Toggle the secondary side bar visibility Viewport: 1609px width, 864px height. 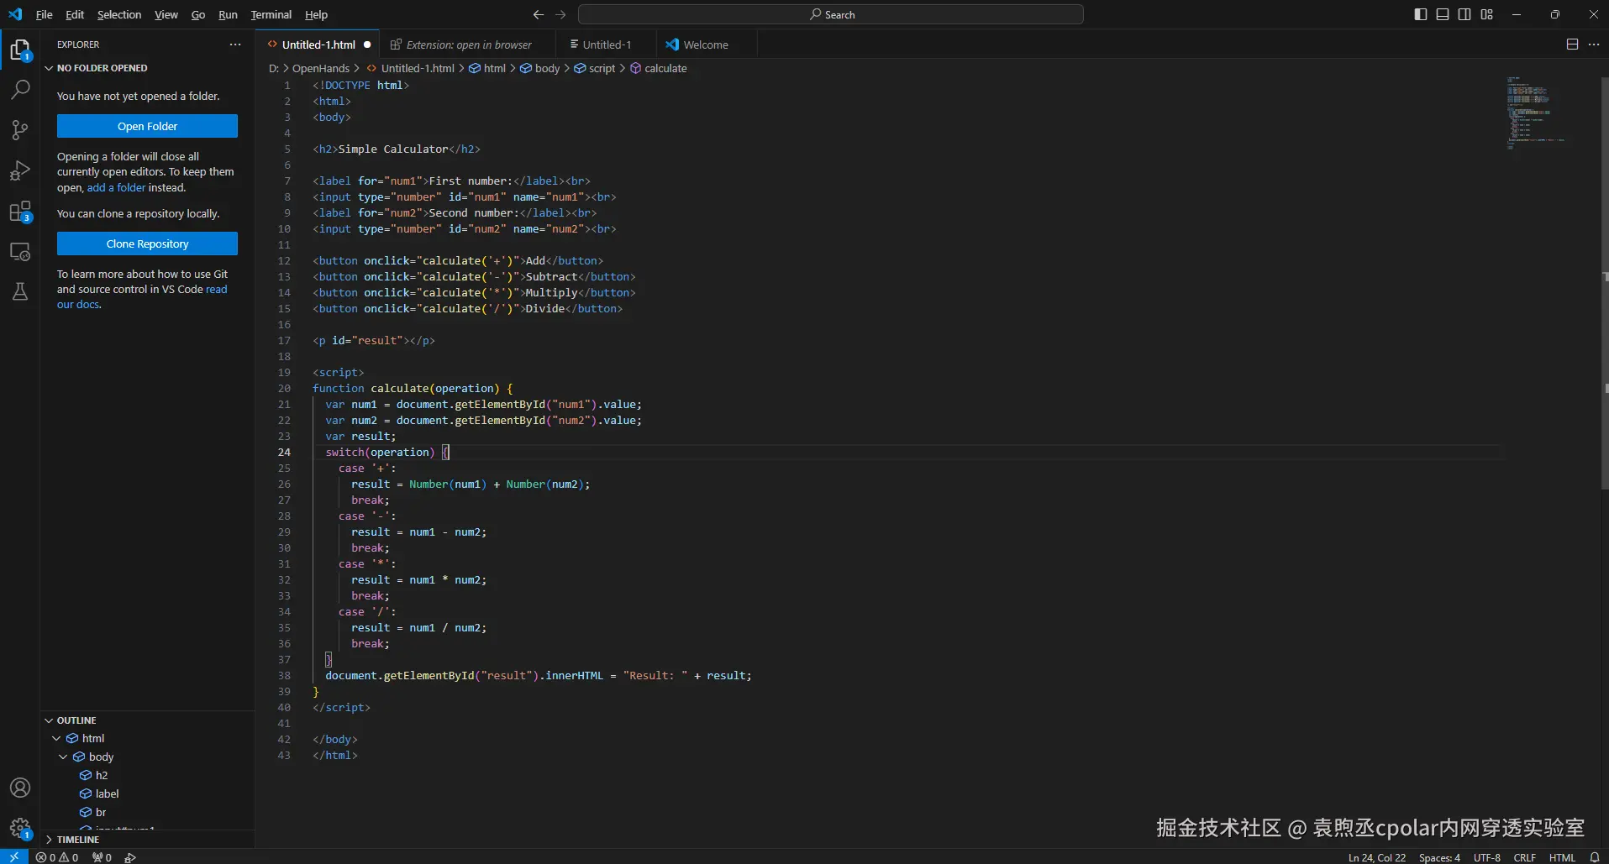pos(1464,14)
